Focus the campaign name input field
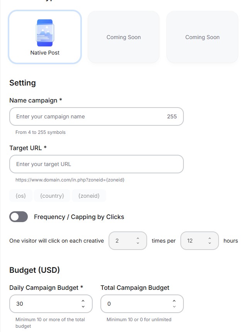 pyautogui.click(x=89, y=116)
